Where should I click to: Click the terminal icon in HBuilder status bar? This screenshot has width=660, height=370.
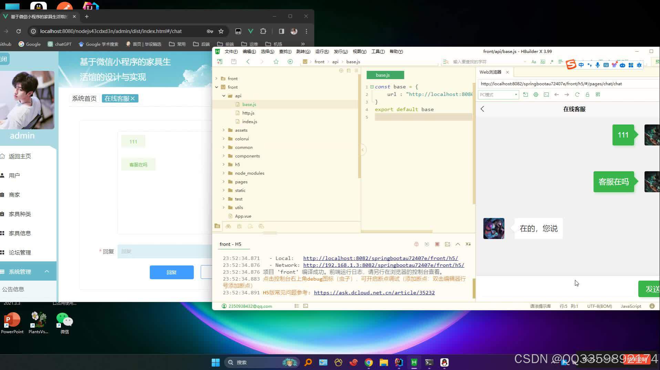306,306
